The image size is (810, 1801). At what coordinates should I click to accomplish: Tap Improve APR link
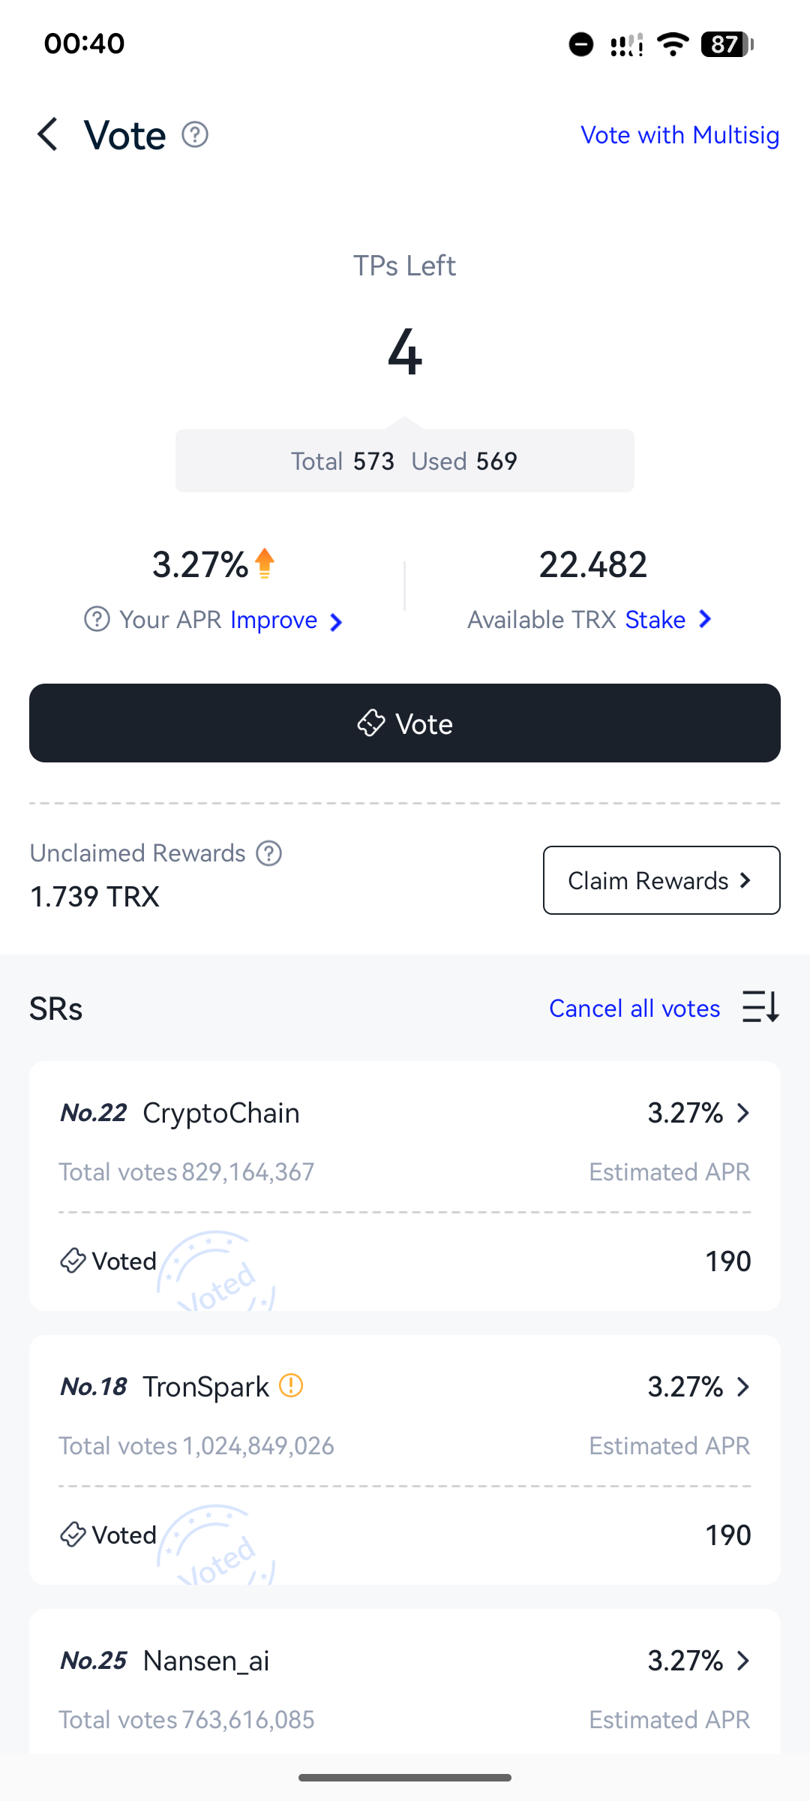coord(286,620)
